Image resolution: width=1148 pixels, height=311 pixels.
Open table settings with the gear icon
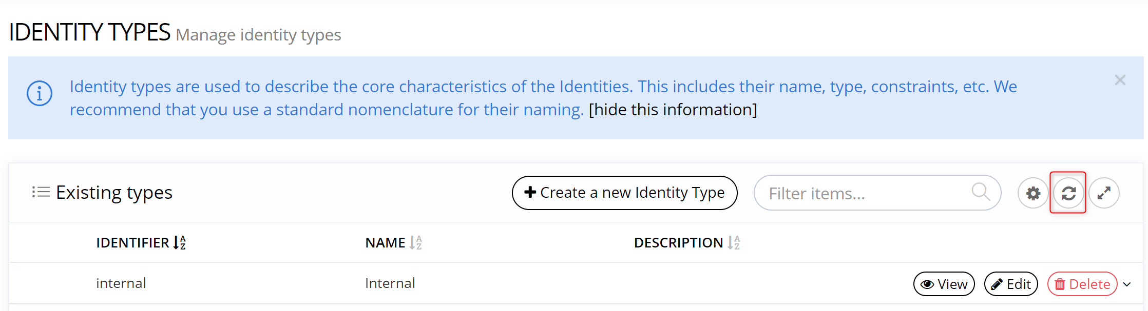click(x=1033, y=193)
